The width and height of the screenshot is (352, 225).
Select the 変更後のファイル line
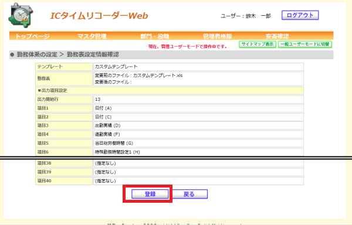pyautogui.click(x=113, y=82)
